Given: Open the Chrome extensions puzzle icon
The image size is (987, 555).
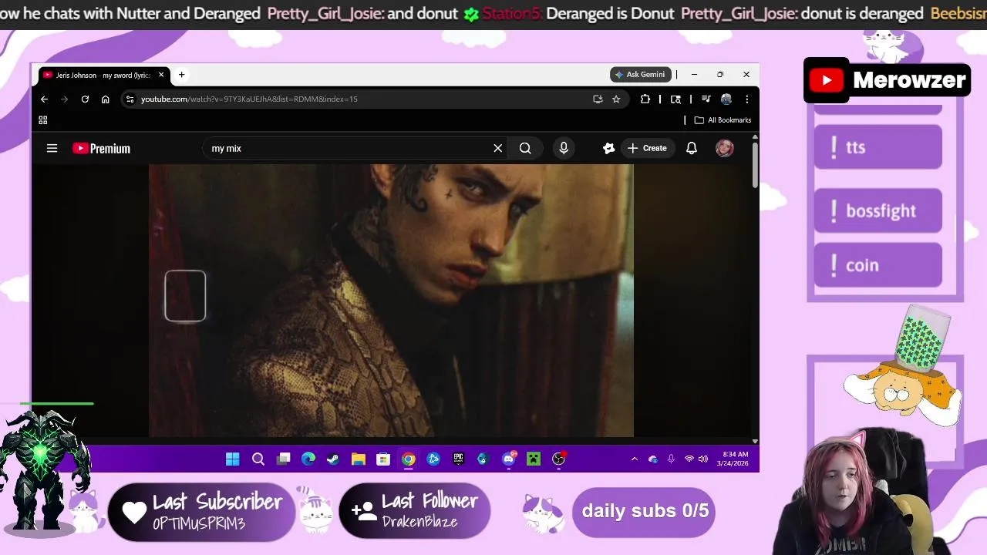Looking at the screenshot, I should (x=645, y=99).
